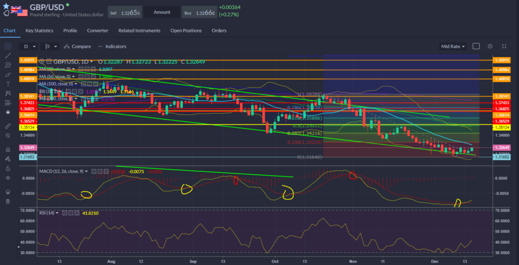Activate the zoom in tool
Viewport: 519px width, 265px height.
click(8, 135)
